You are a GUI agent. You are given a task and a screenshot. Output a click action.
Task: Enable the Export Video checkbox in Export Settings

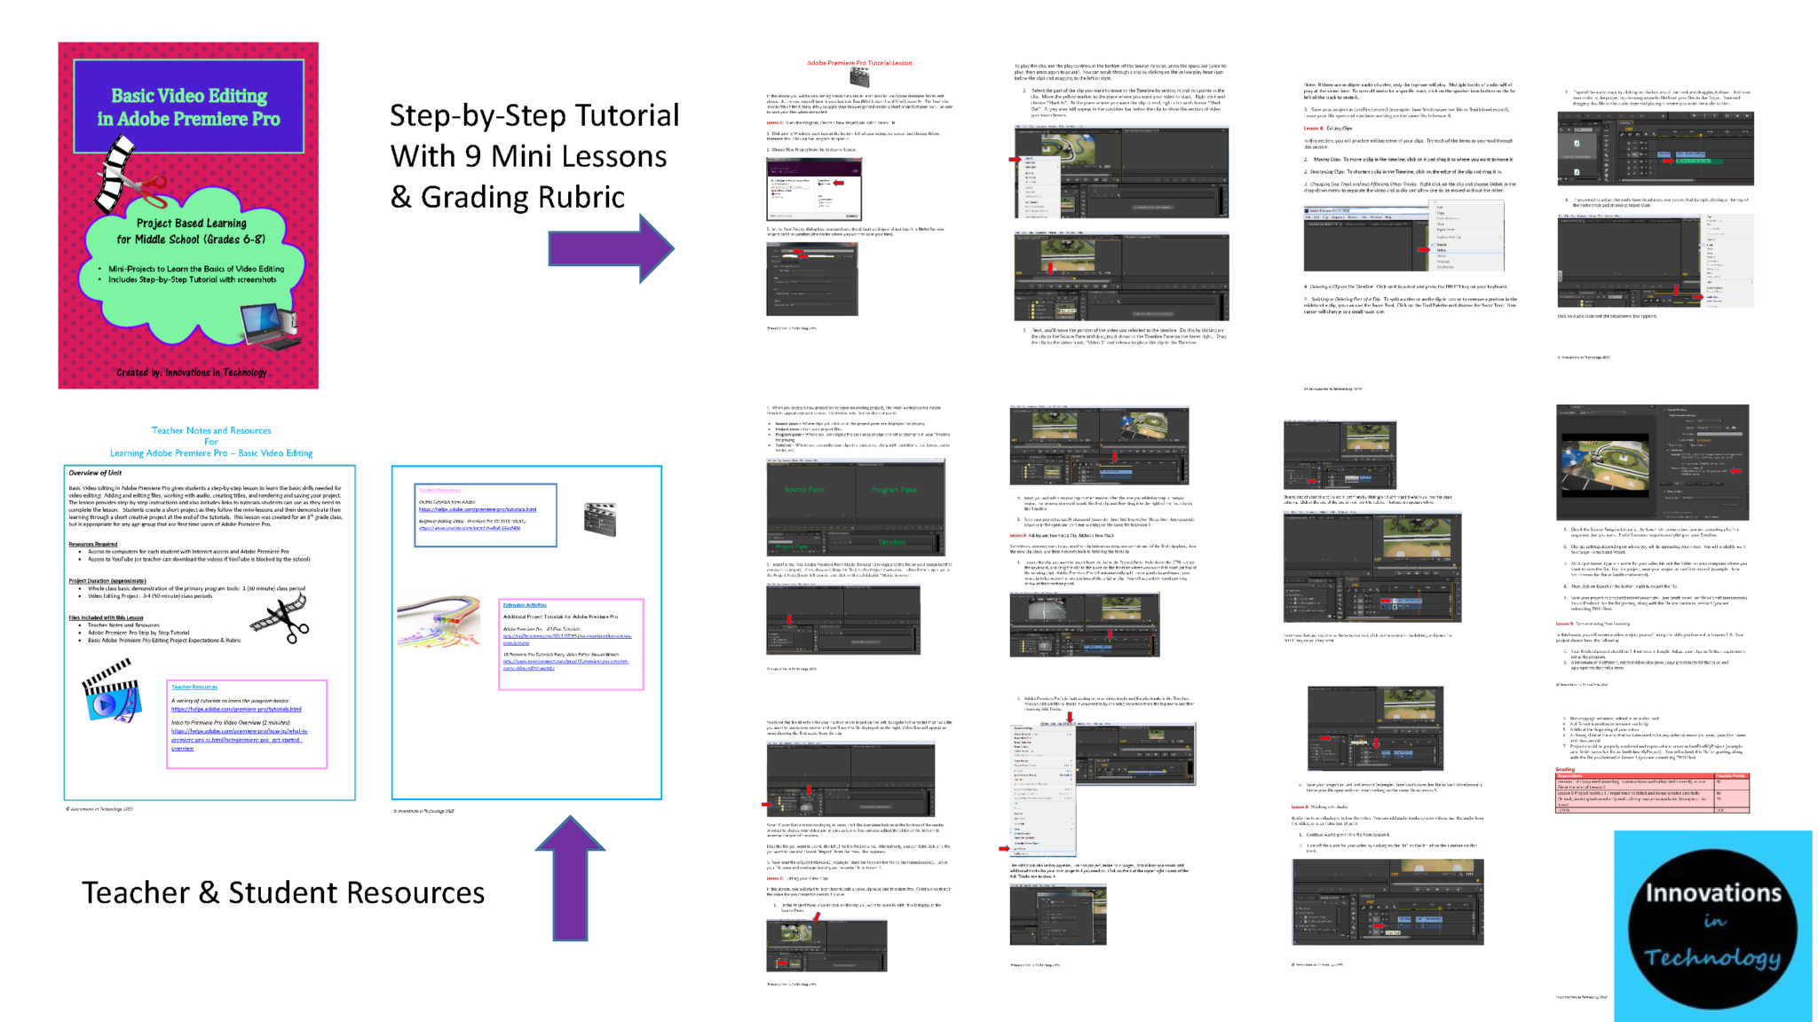[x=1668, y=445]
